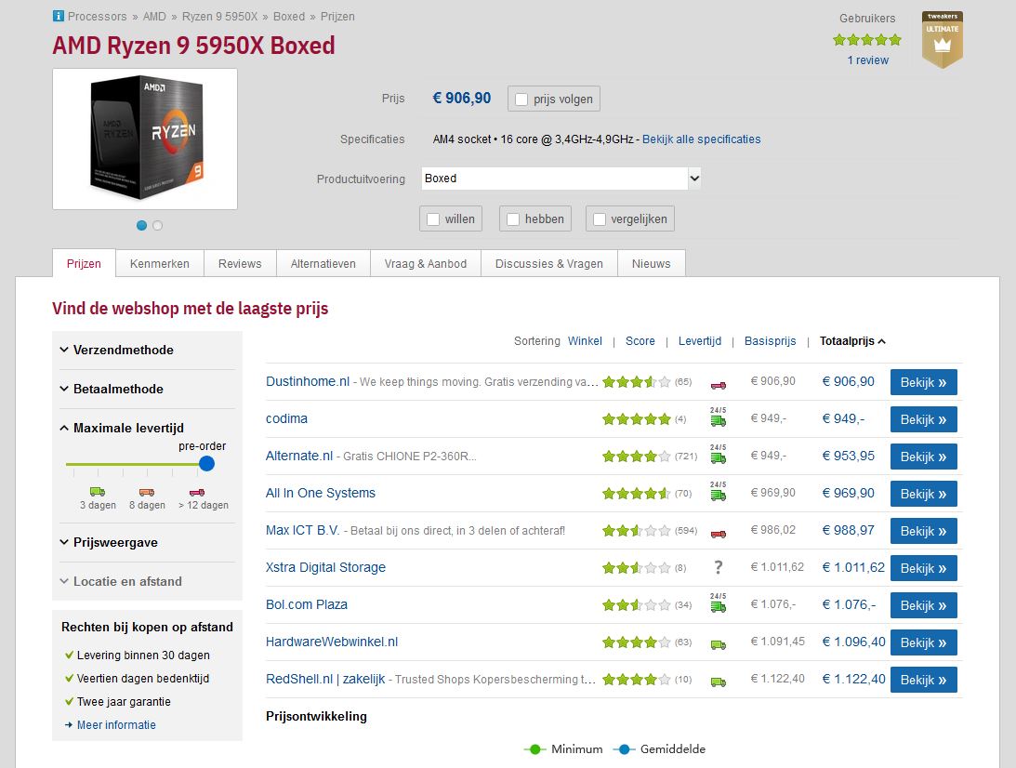Open the Discussies & Vragen tab
The width and height of the screenshot is (1016, 768).
coord(548,264)
